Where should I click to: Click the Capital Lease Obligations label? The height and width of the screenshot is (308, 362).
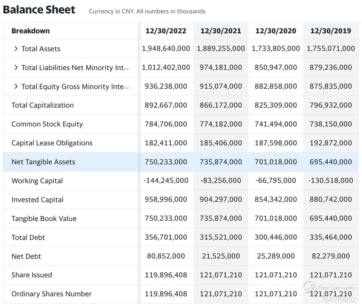coord(52,143)
